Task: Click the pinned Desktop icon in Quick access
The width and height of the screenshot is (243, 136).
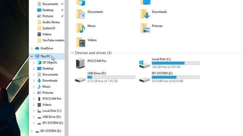Action: (x=39, y=10)
